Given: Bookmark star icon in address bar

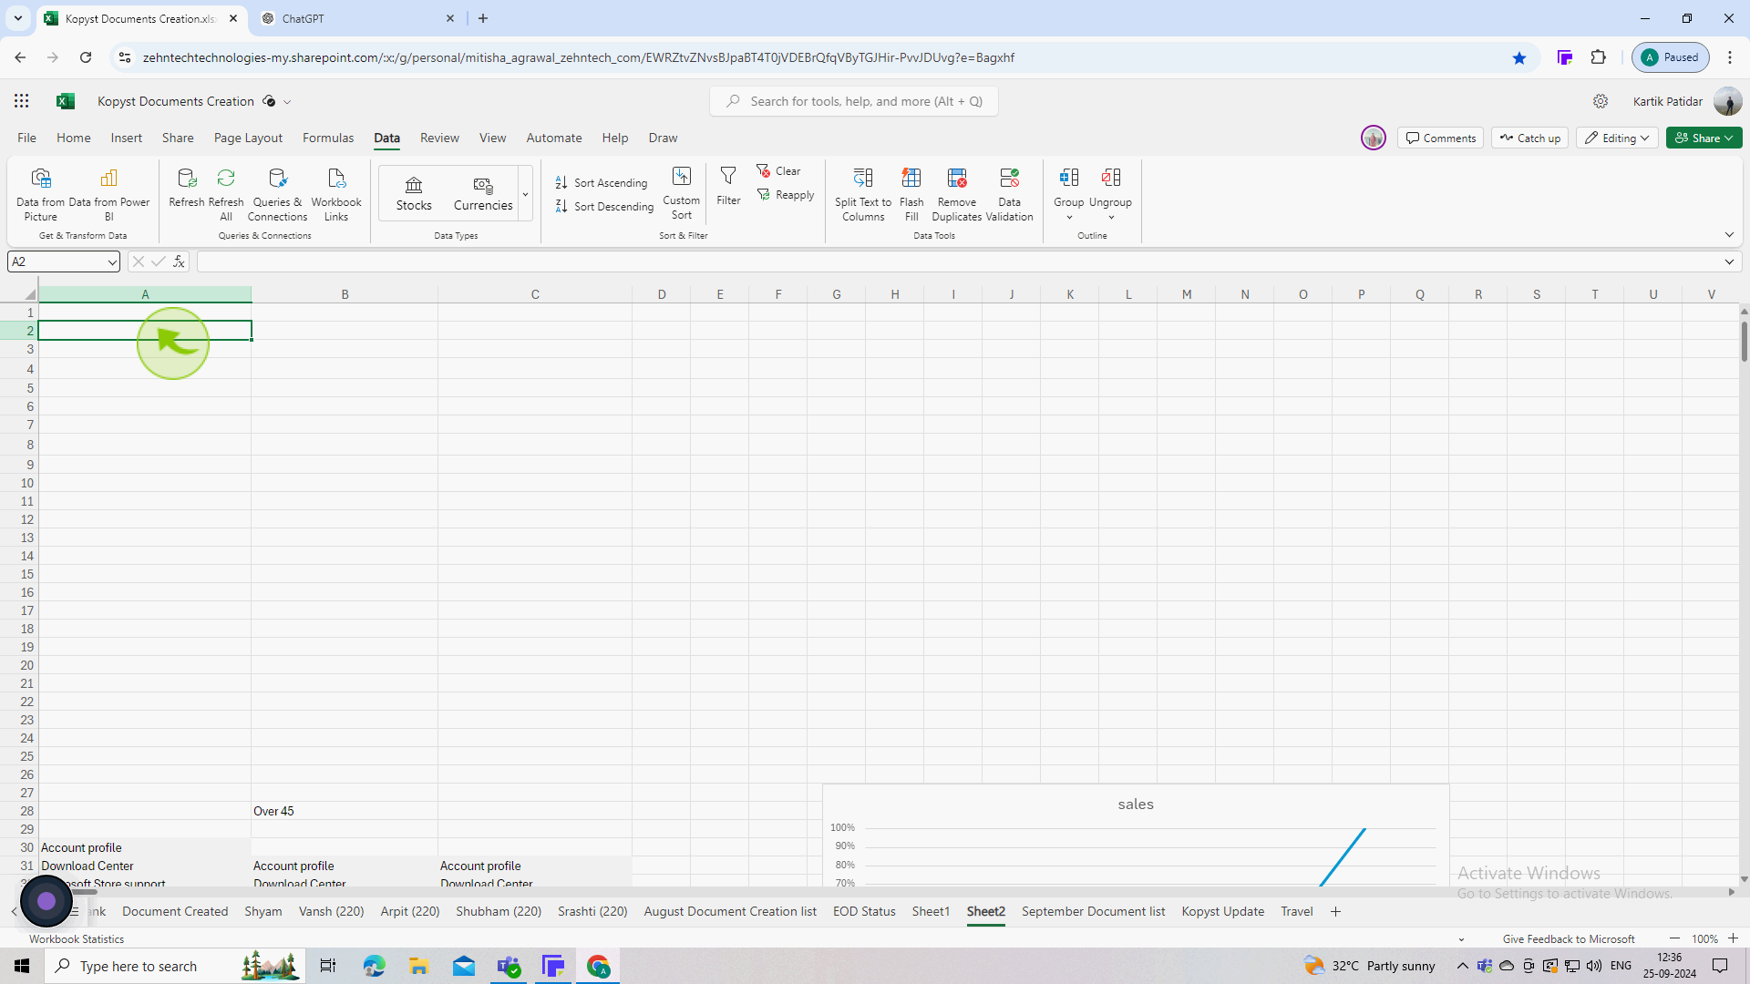Looking at the screenshot, I should point(1519,57).
